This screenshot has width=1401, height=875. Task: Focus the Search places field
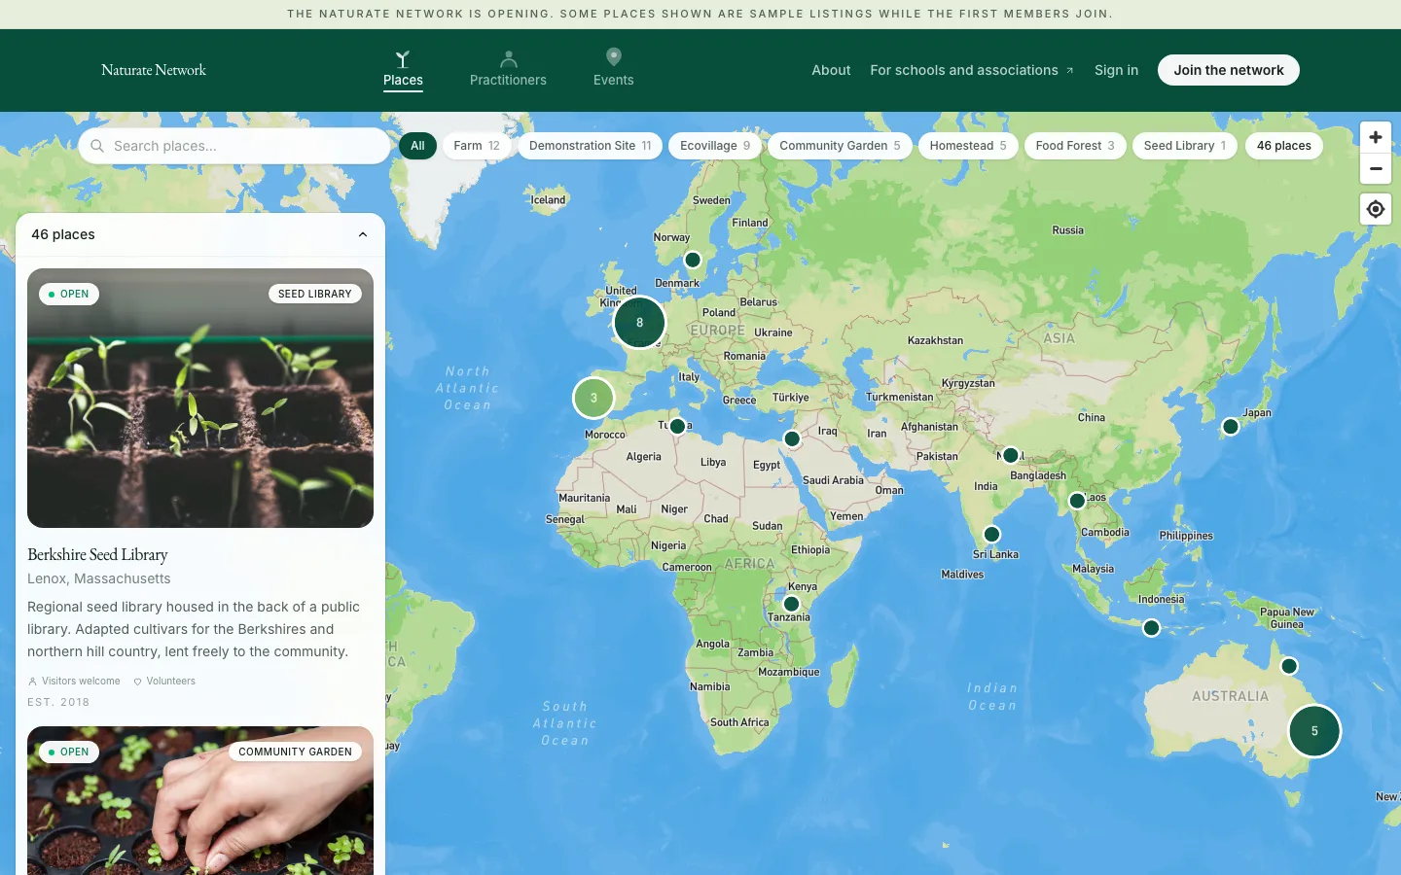234,146
